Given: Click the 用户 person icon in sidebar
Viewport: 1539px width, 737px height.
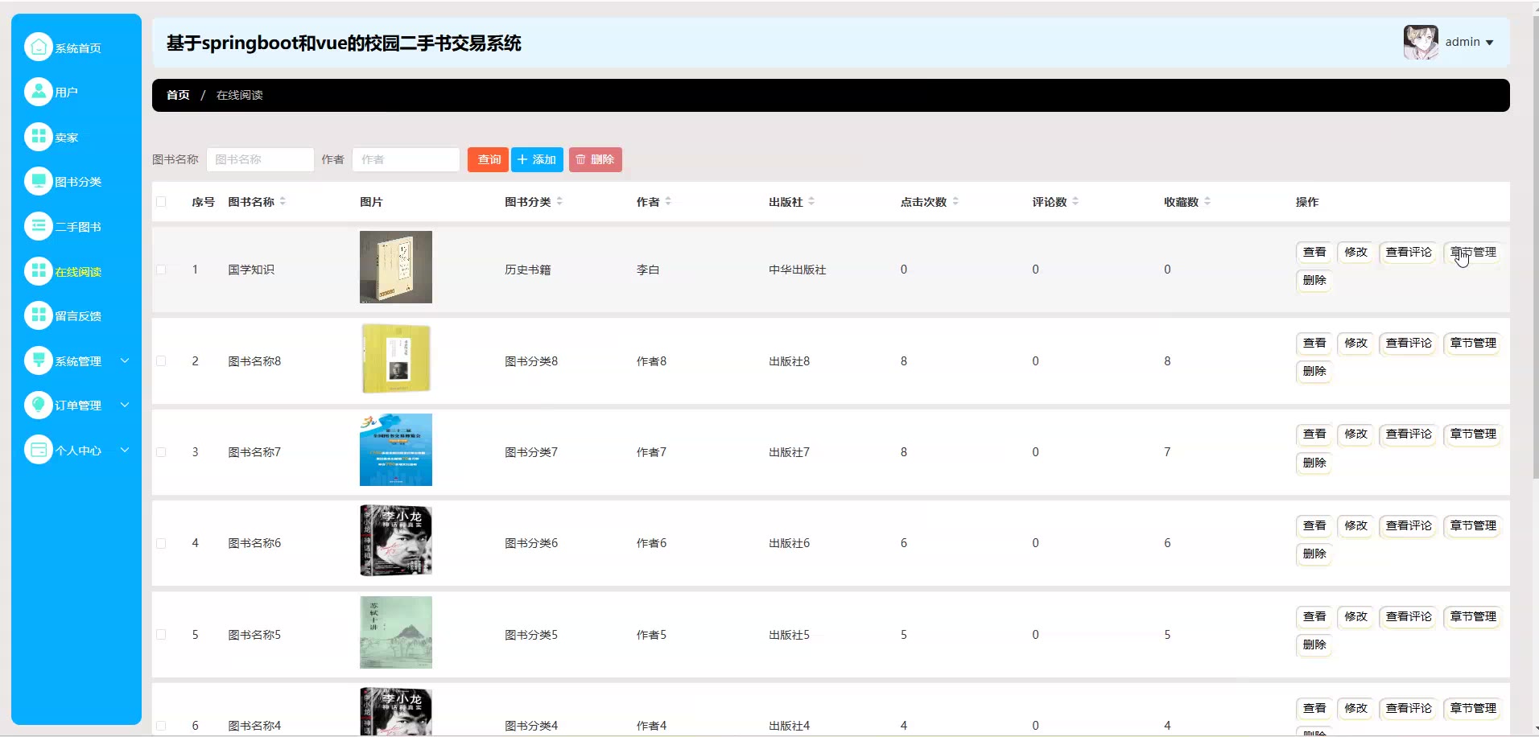Looking at the screenshot, I should point(38,92).
